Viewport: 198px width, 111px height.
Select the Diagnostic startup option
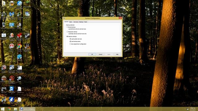67,32
